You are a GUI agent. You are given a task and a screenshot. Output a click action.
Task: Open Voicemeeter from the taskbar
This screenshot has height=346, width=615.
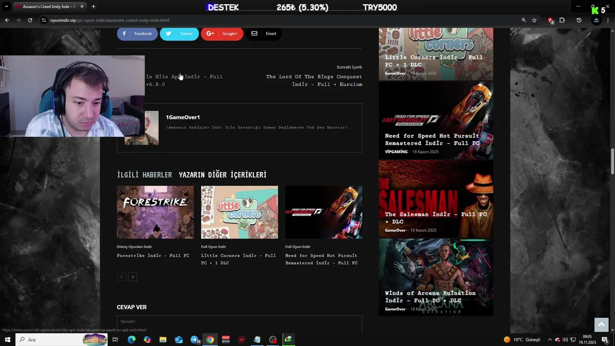tap(226, 340)
